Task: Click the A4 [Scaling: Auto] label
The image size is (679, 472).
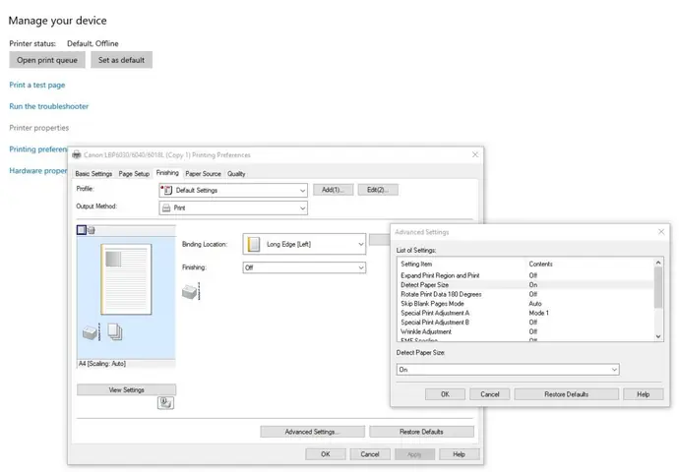Action: click(x=102, y=364)
